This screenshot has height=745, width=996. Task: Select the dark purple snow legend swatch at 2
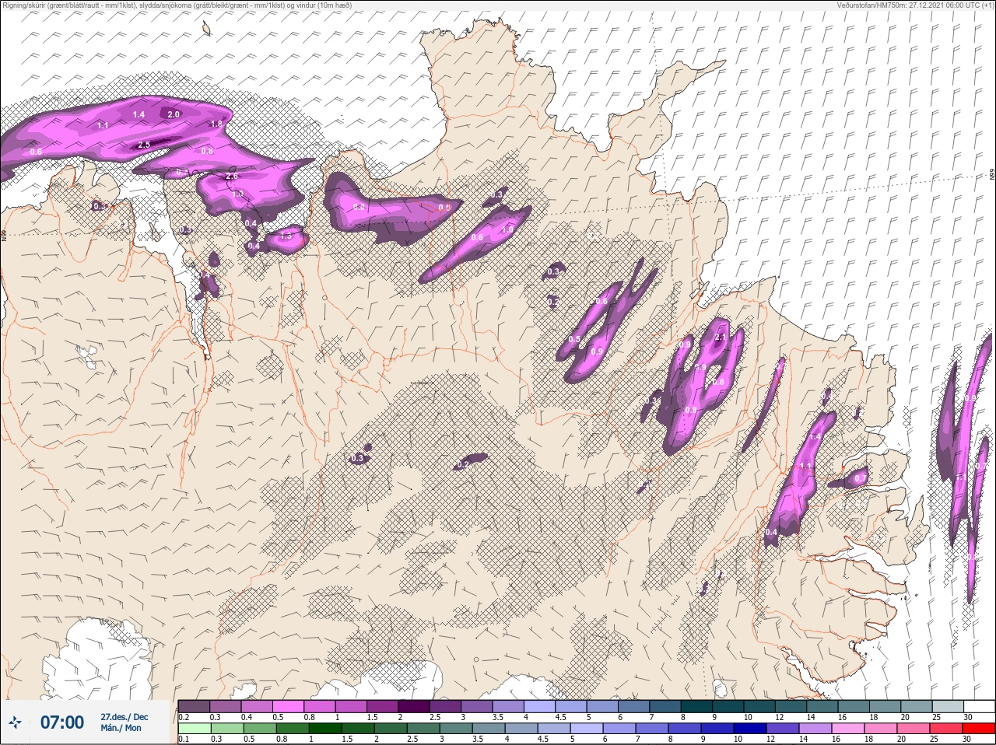tap(415, 706)
